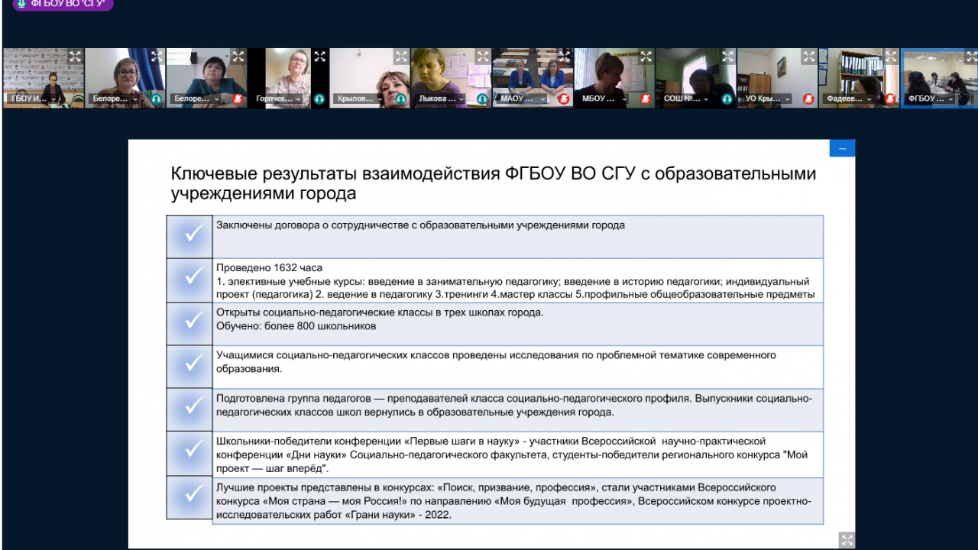The image size is (978, 550).
Task: Open the Крылов... name dropdown
Action: [381, 99]
